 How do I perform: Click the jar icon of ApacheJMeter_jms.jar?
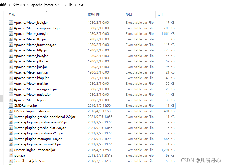11,67
